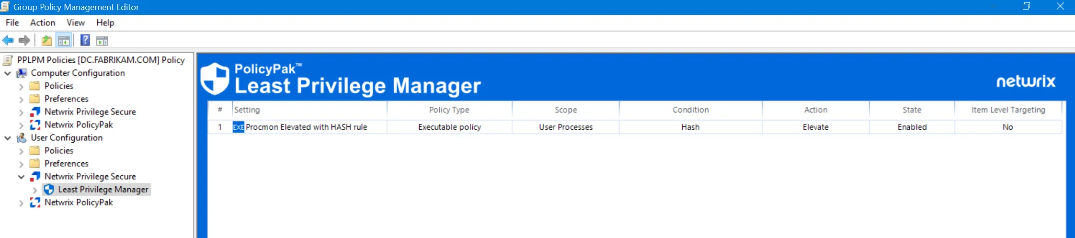Collapse the Computer Configuration node
This screenshot has height=238, width=1075.
pyautogui.click(x=8, y=73)
